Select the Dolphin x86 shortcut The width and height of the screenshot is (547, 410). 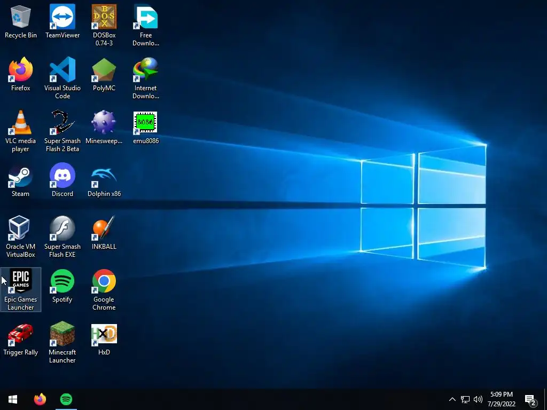pos(104,180)
